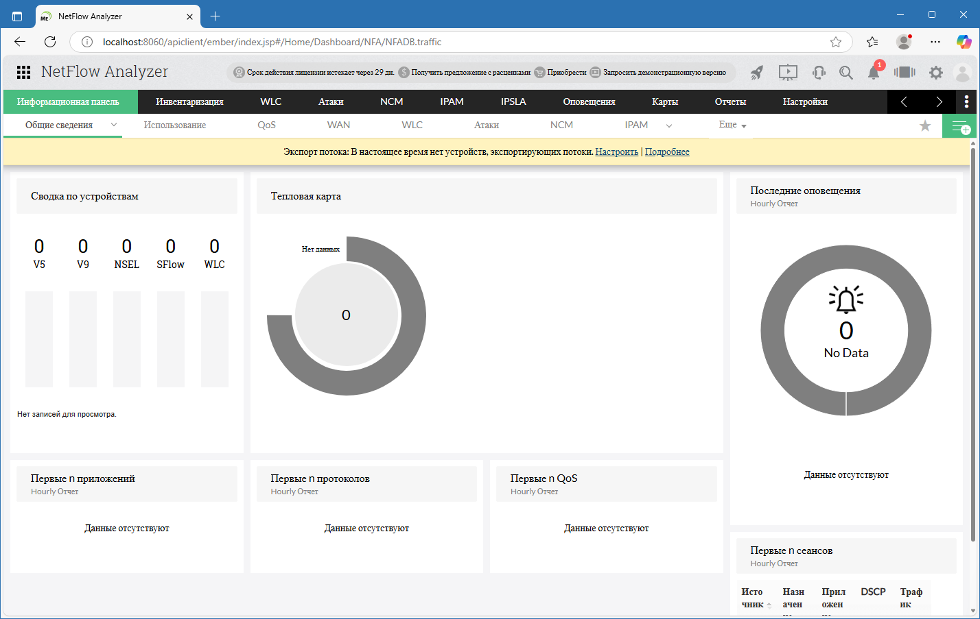
Task: Click the Настроить link in banner
Action: [616, 152]
